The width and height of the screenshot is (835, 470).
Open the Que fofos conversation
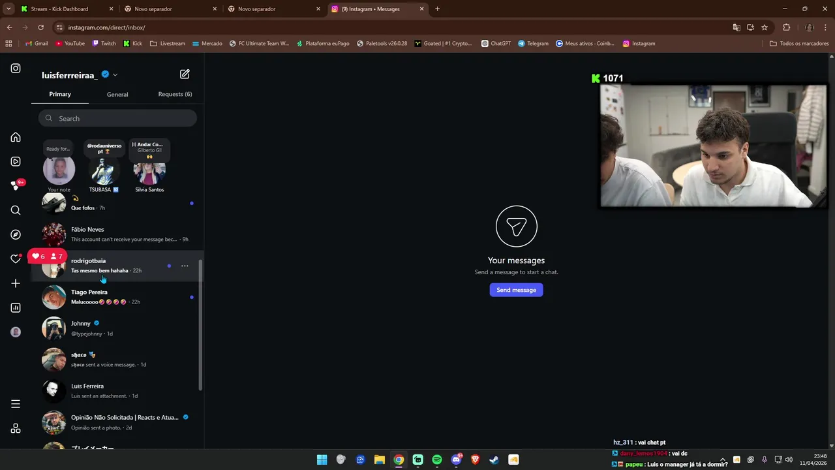click(117, 203)
